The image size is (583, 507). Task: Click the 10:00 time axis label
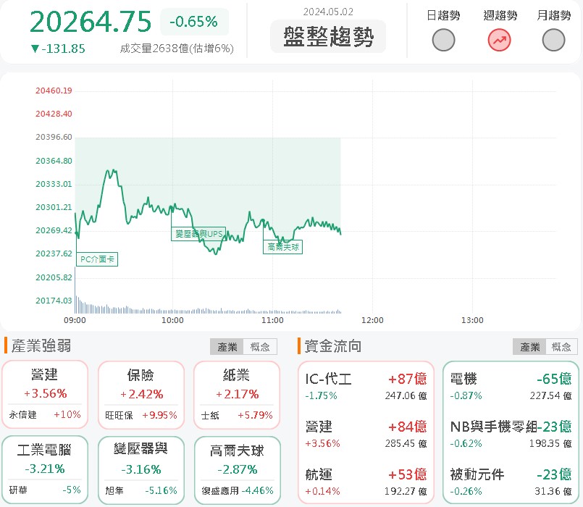coord(172,320)
